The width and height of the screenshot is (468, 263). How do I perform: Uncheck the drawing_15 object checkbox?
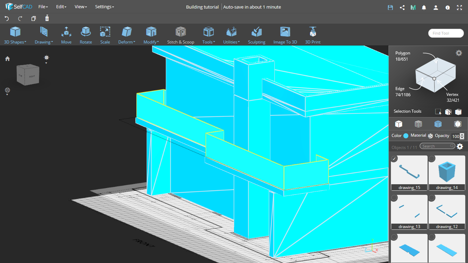[394, 159]
